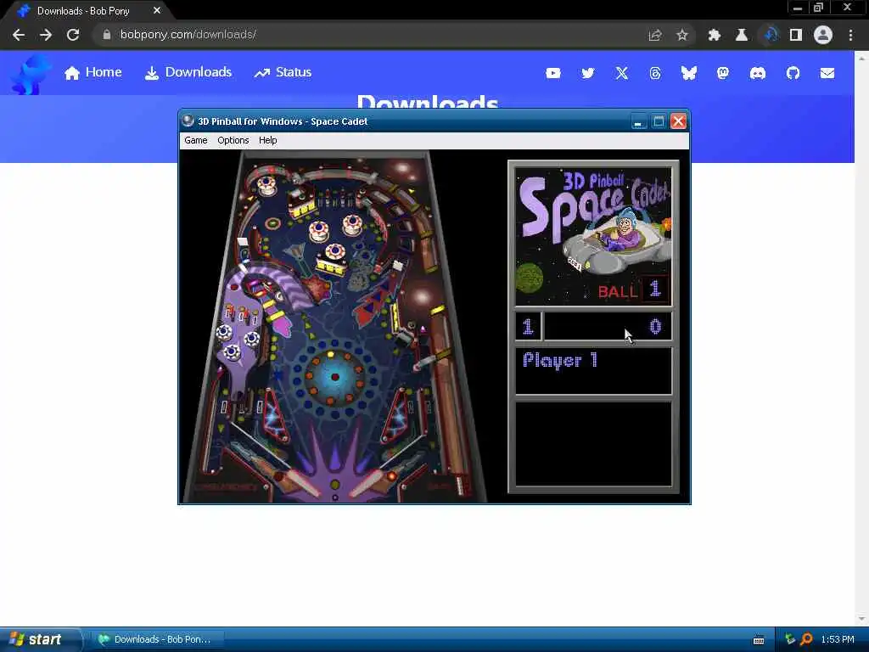This screenshot has width=869, height=652.
Task: Go to Home on Bob Pony site
Action: click(93, 72)
